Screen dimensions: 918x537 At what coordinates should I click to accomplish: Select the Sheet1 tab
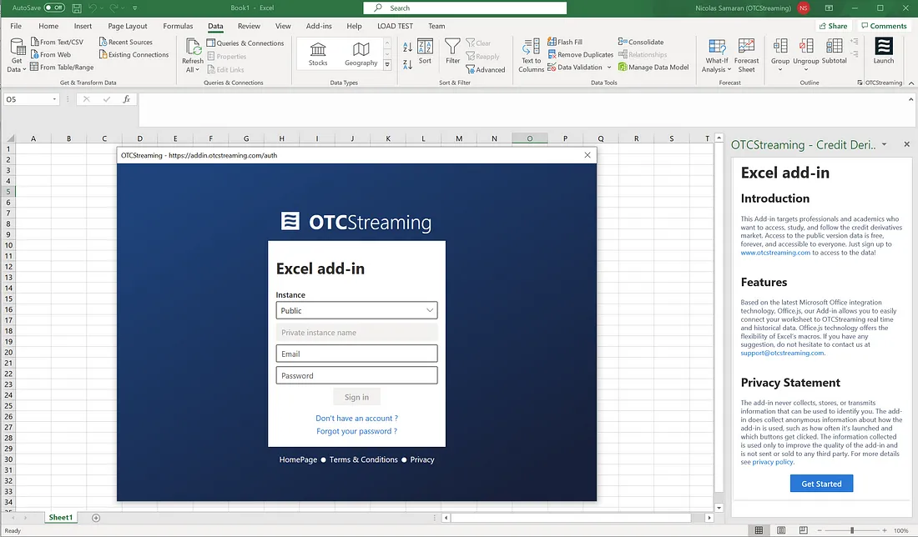coord(60,517)
